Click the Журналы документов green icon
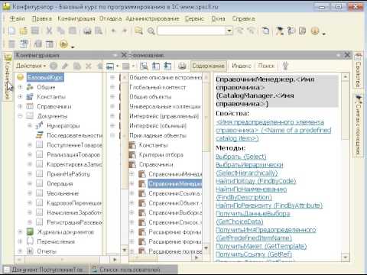The width and height of the screenshot is (367, 275). (x=30, y=231)
